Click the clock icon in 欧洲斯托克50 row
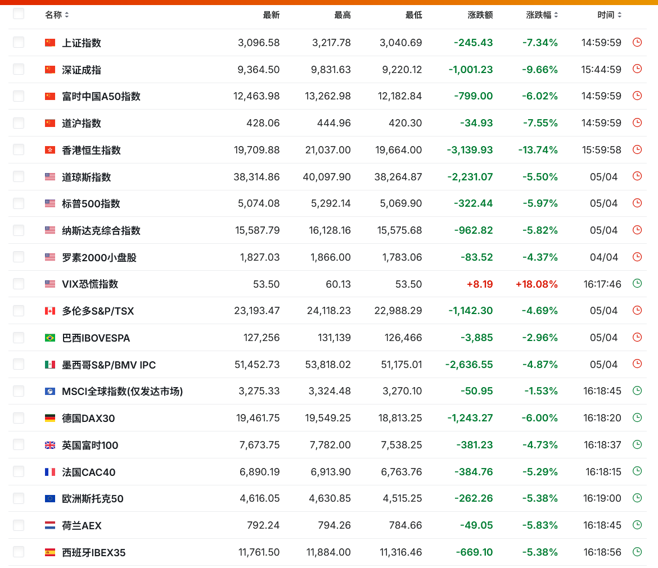 pos(637,498)
